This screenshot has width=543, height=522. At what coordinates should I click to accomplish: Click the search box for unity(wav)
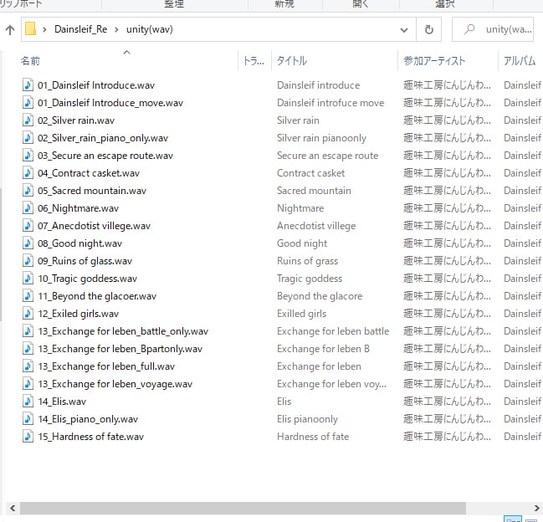(x=502, y=29)
